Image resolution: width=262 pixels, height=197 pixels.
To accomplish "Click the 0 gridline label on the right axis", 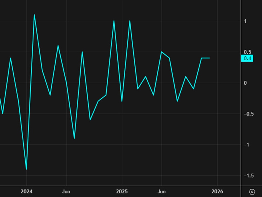I will point(246,83).
